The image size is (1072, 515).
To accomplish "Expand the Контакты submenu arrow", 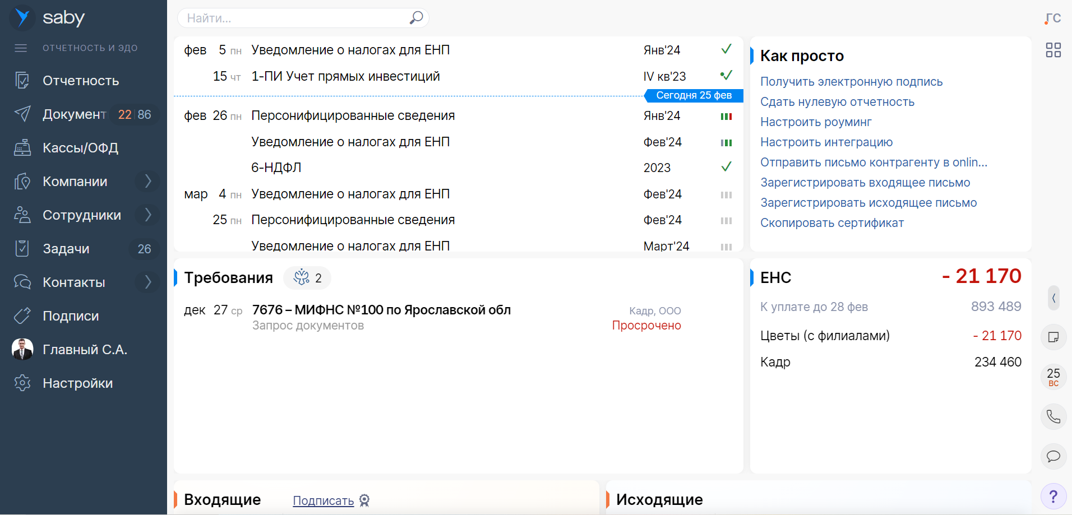I will pyautogui.click(x=147, y=282).
